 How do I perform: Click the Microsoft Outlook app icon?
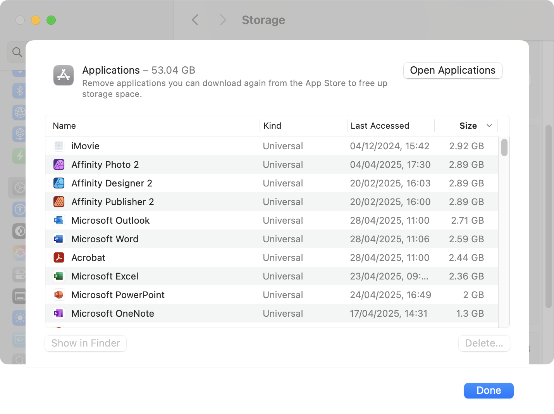(x=59, y=220)
